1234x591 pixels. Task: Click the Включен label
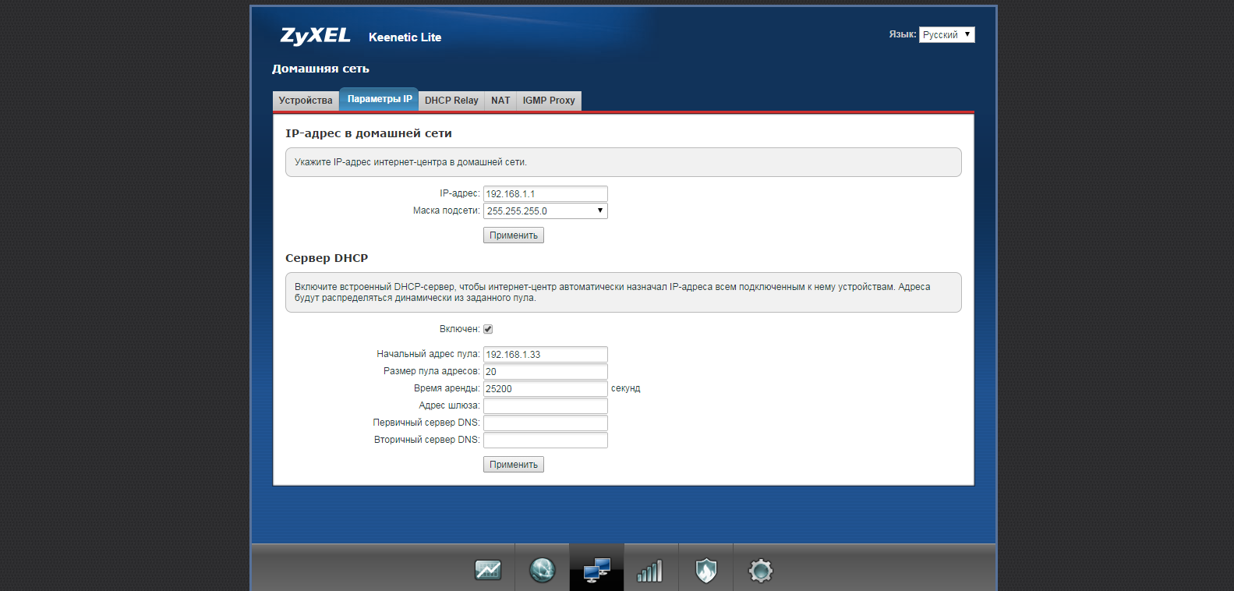(459, 329)
